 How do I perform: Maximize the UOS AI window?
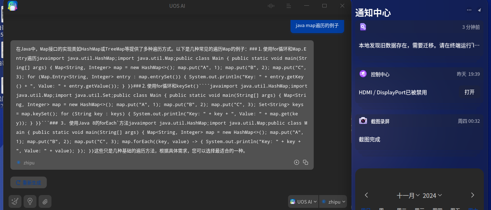pos(324,6)
